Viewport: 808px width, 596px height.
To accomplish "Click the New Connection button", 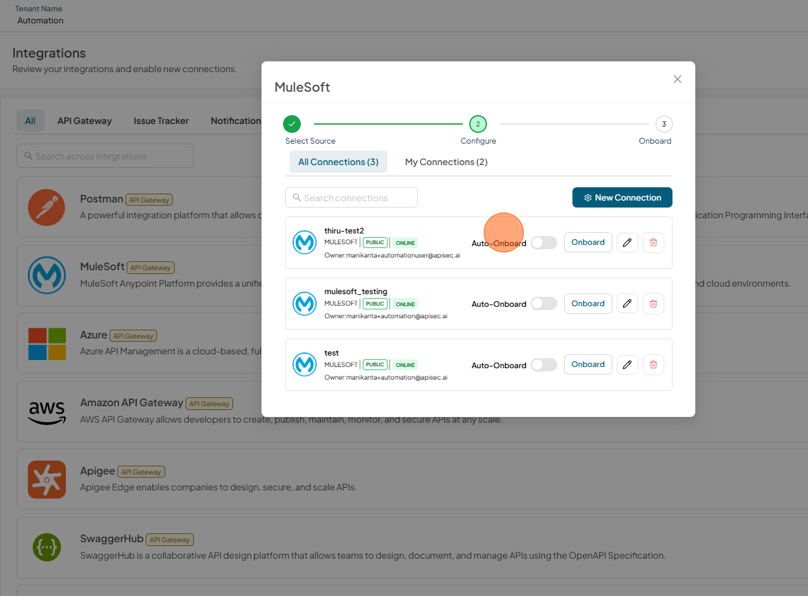I will (622, 197).
